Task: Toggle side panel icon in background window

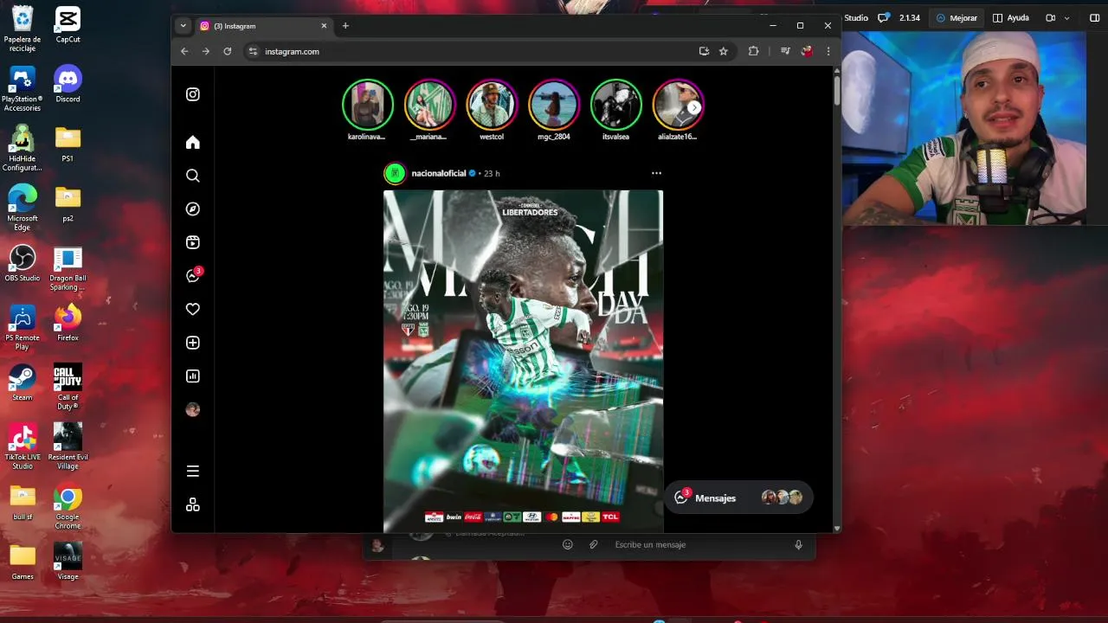Action: pos(1094,17)
